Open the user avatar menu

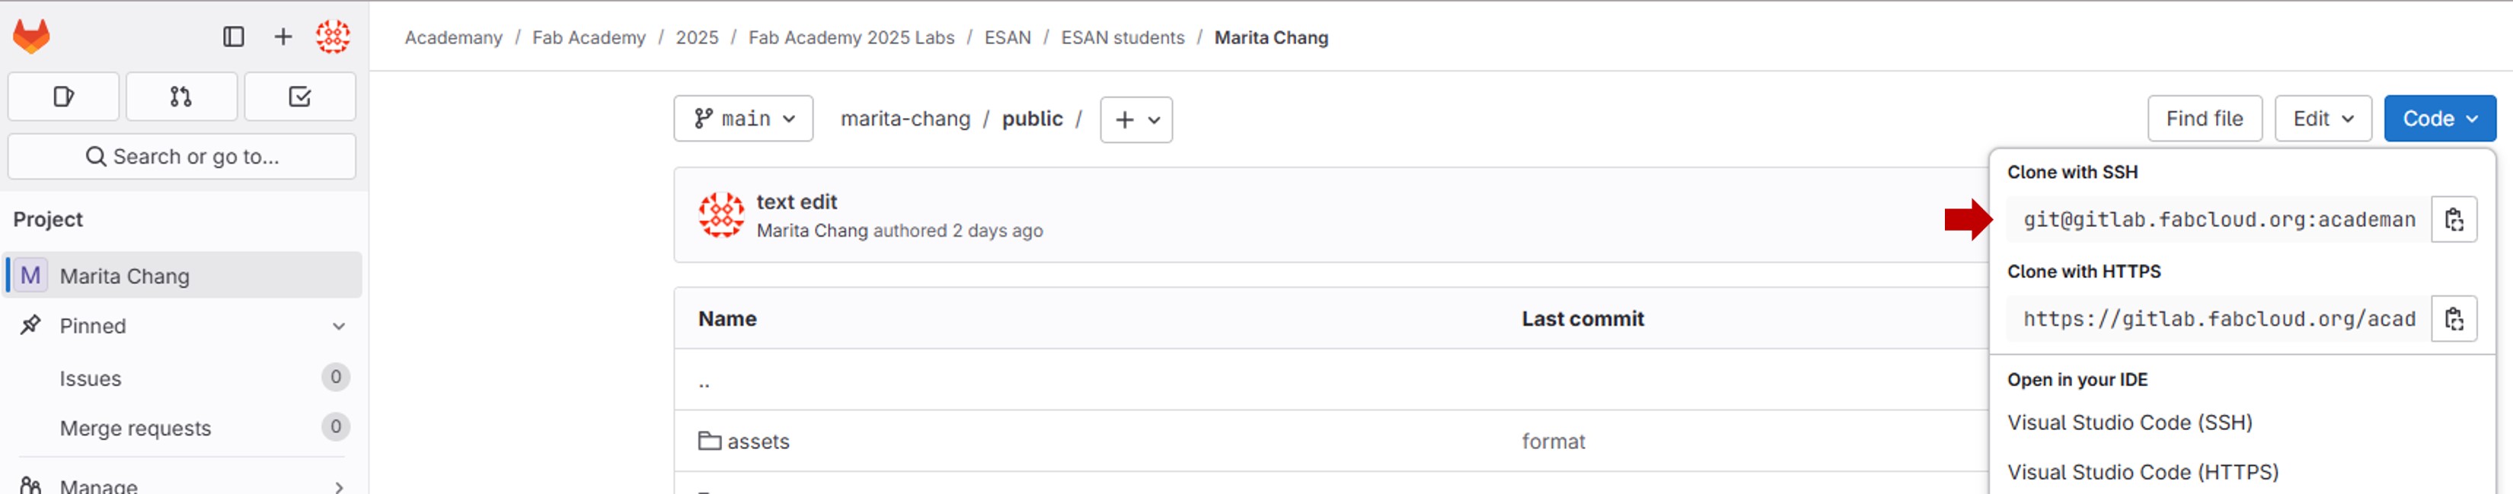click(x=333, y=37)
